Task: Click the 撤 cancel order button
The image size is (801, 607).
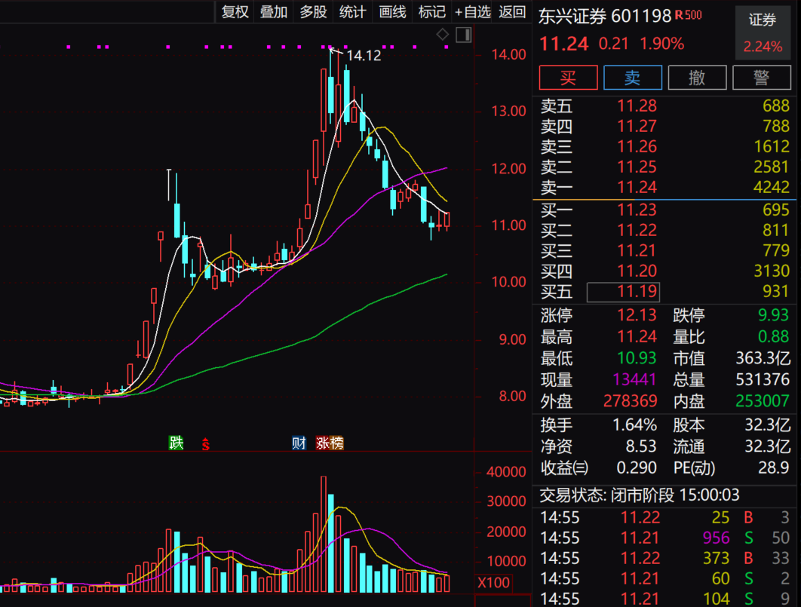Action: 697,78
